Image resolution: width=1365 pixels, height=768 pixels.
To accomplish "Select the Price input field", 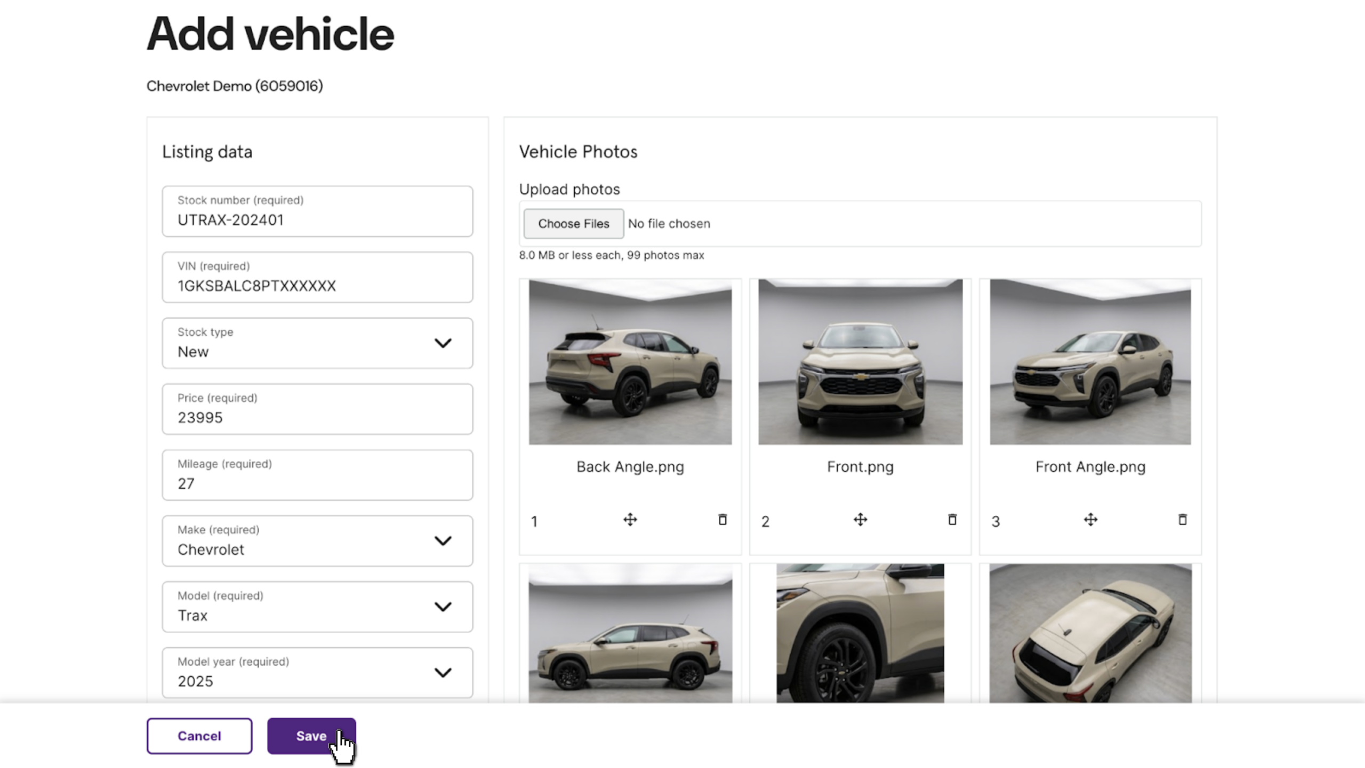I will click(x=317, y=409).
